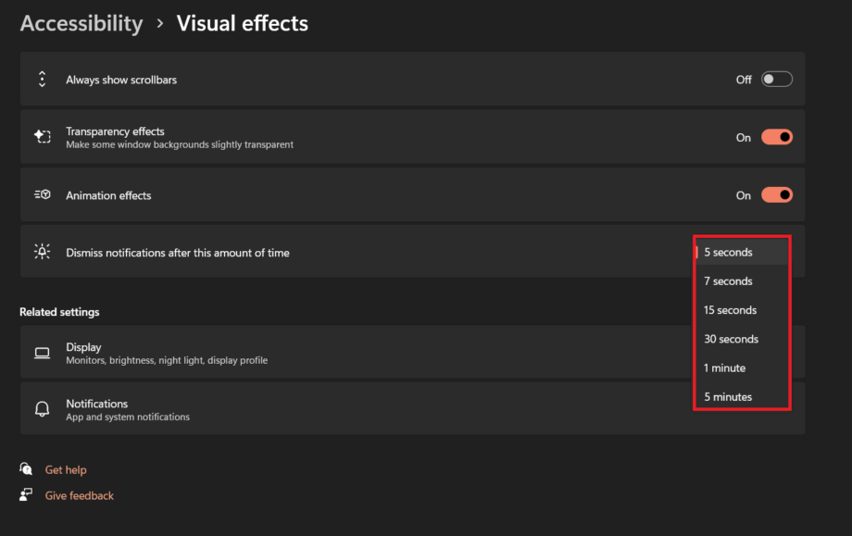The width and height of the screenshot is (852, 536).
Task: Disable the Animation effects toggle
Action: [776, 195]
